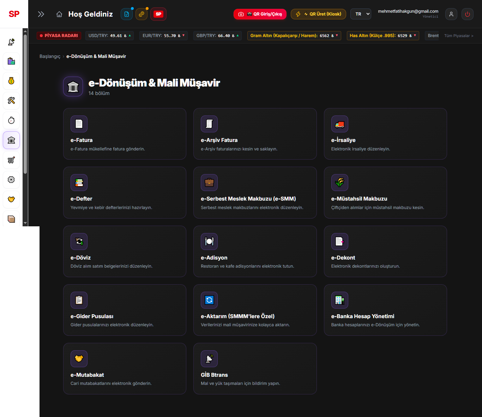
Task: Click the Tüm Piyasalar link
Action: (x=459, y=36)
